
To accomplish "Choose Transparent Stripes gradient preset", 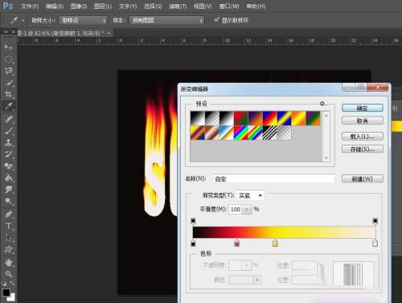I will click(269, 133).
